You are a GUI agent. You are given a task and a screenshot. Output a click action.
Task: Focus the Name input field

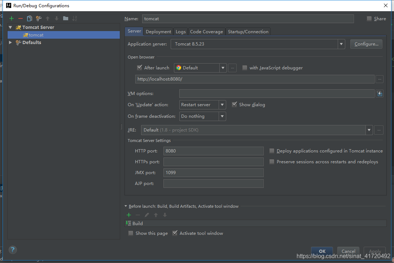coord(248,19)
